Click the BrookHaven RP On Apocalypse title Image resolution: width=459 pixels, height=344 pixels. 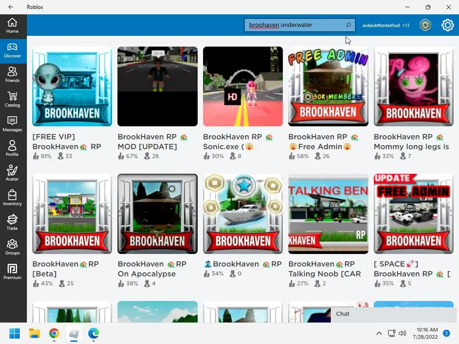click(x=152, y=269)
